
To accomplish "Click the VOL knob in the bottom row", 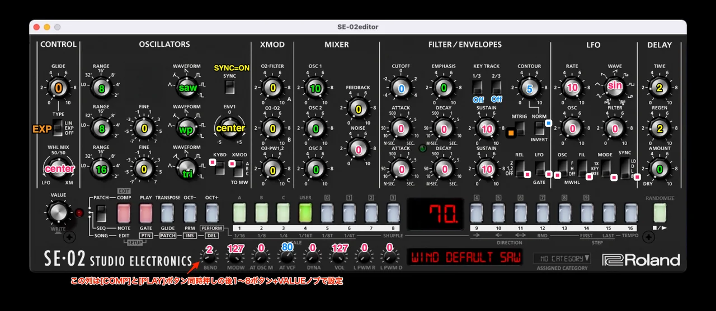I will tap(338, 257).
